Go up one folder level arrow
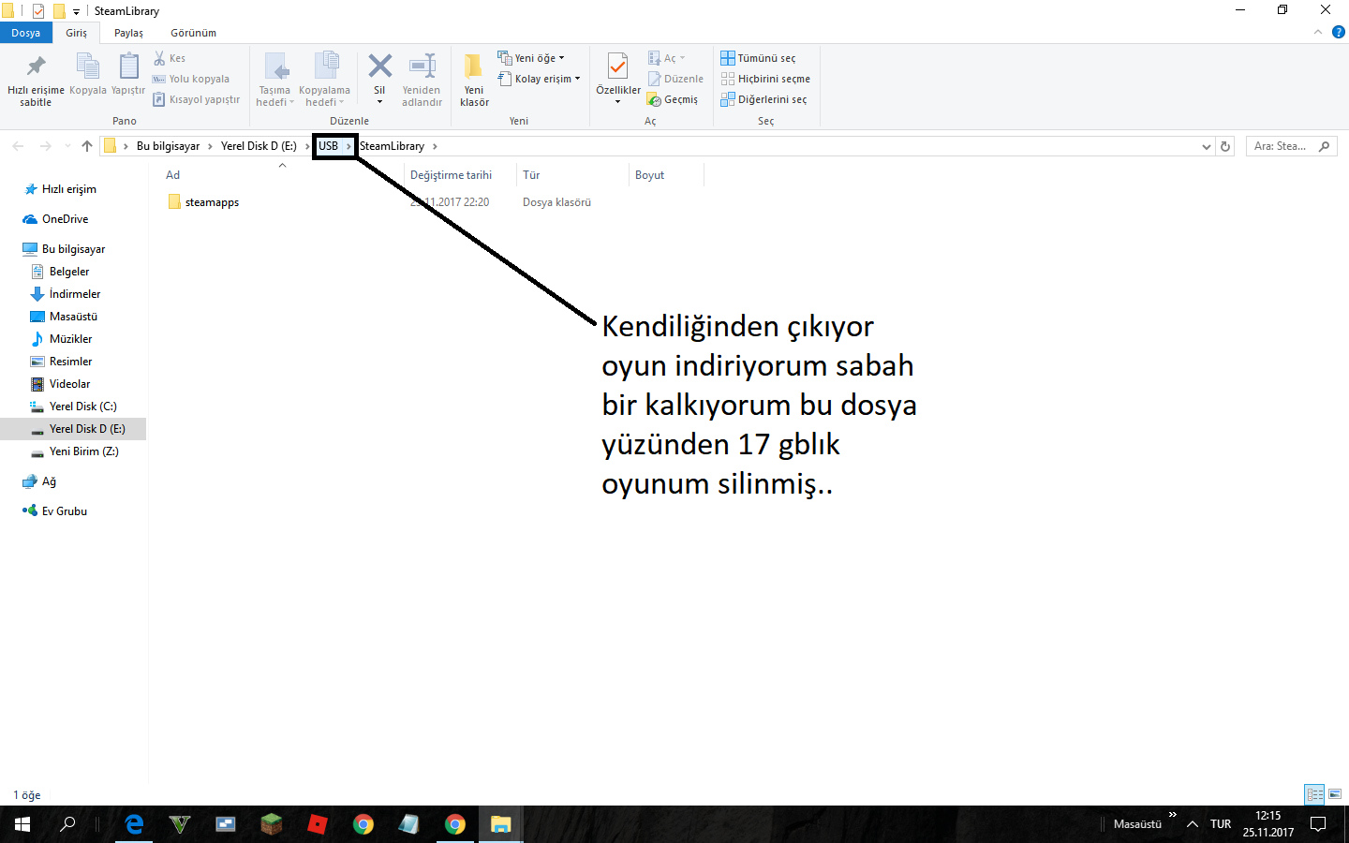The width and height of the screenshot is (1349, 843). 87,146
